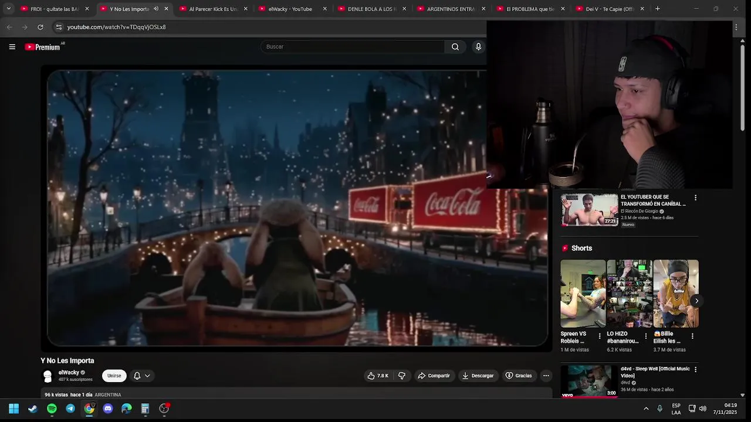Open the EL YOUTUBER QUE SE TRANSFORMÓ thumbnail
This screenshot has height=422, width=751.
[x=589, y=210]
